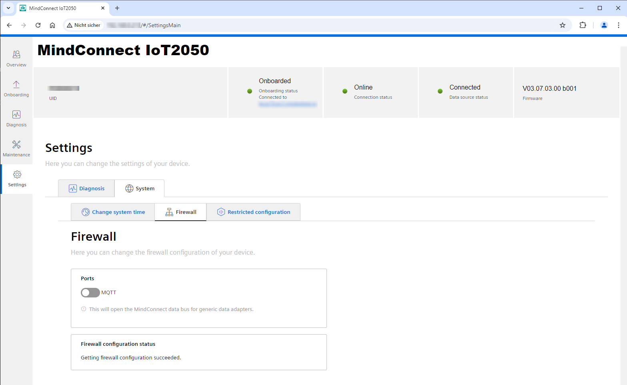
Task: Open the Overview sidebar section
Action: (x=16, y=58)
